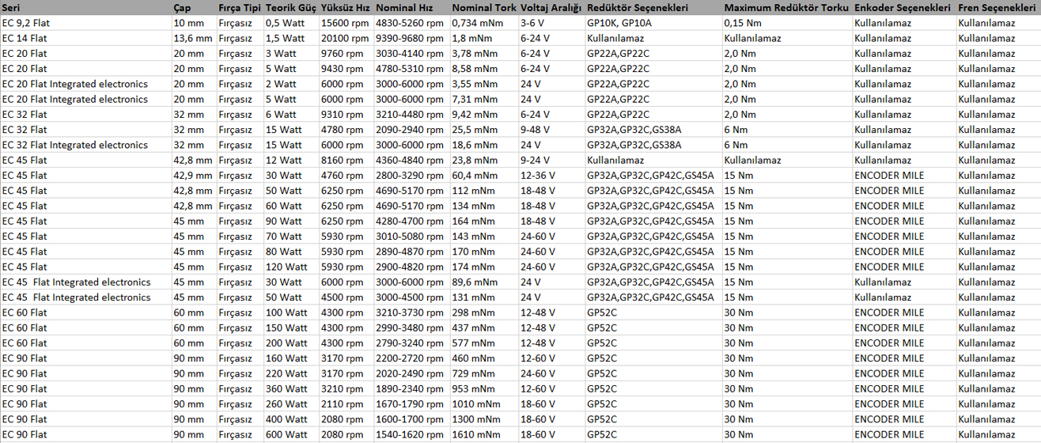Select the '1,8 mNm' torque cell
This screenshot has width=1041, height=443.
(484, 38)
